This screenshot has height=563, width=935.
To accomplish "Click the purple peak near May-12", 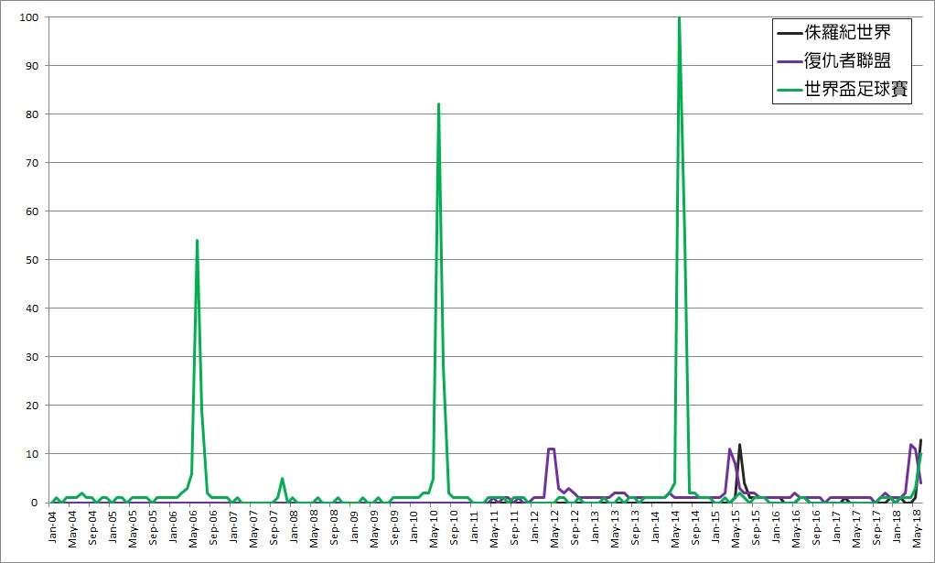I will 551,449.
